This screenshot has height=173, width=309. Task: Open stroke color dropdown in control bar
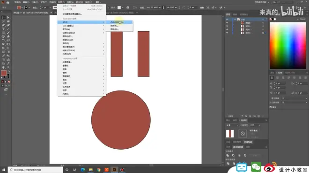pos(29,7)
